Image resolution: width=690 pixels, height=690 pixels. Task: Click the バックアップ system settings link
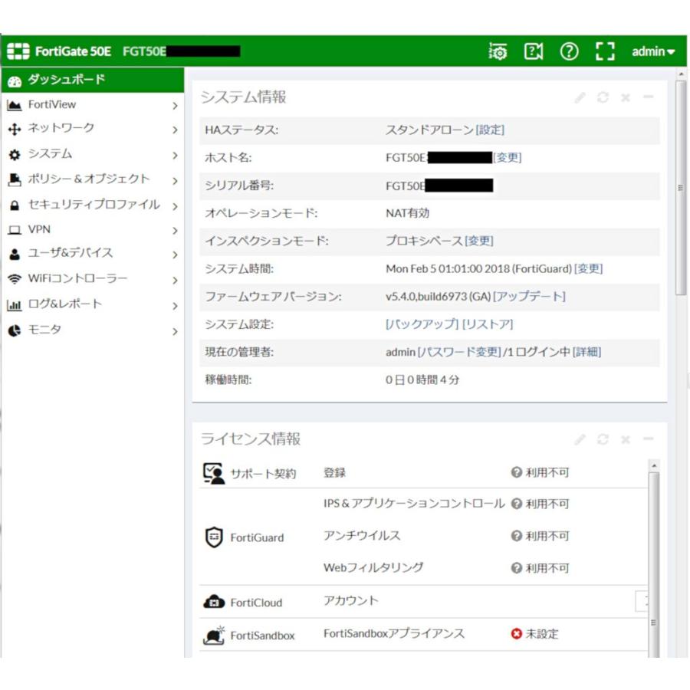(422, 324)
